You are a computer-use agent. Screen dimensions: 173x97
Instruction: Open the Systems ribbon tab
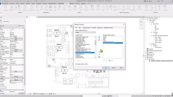pos(28,4)
